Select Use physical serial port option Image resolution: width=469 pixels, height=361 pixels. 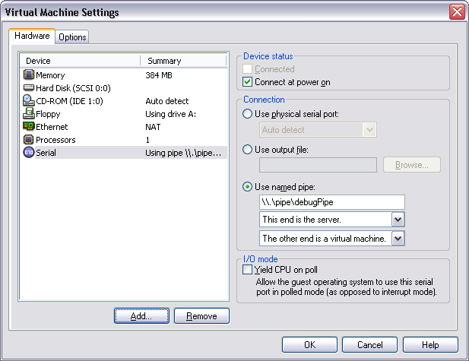pos(247,114)
